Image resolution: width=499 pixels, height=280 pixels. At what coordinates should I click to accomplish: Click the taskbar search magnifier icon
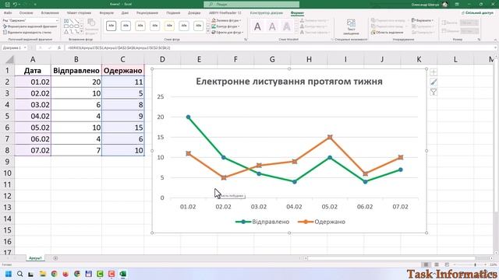[x=19, y=274]
